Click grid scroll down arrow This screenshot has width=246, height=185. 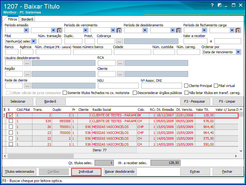point(241,151)
